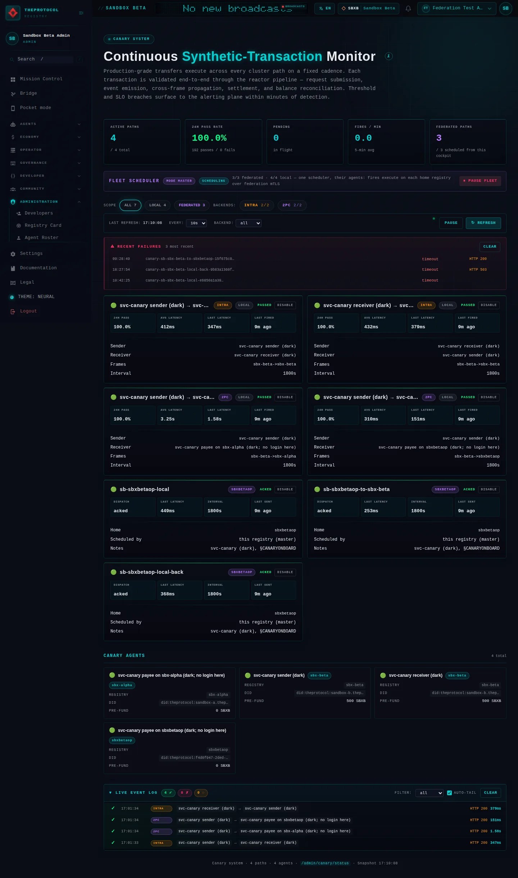Open the Documentation page
This screenshot has height=878, width=518.
[x=38, y=268]
